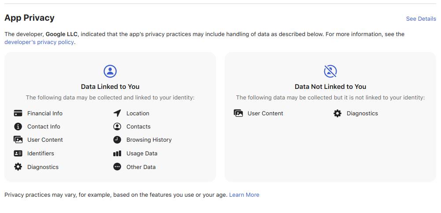The height and width of the screenshot is (213, 441).
Task: Click User Content icon in Not Linked card
Action: tap(238, 113)
